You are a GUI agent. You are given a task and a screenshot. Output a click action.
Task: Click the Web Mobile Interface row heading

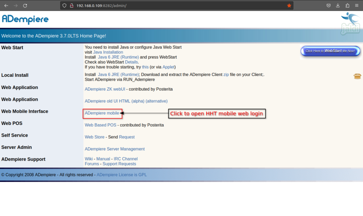click(x=25, y=111)
